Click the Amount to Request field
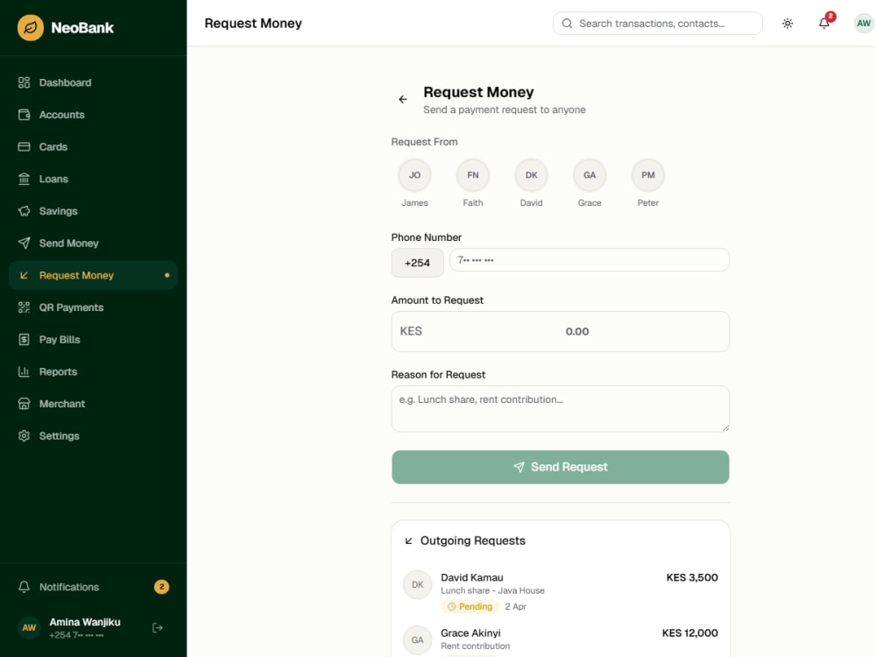 pyautogui.click(x=561, y=331)
